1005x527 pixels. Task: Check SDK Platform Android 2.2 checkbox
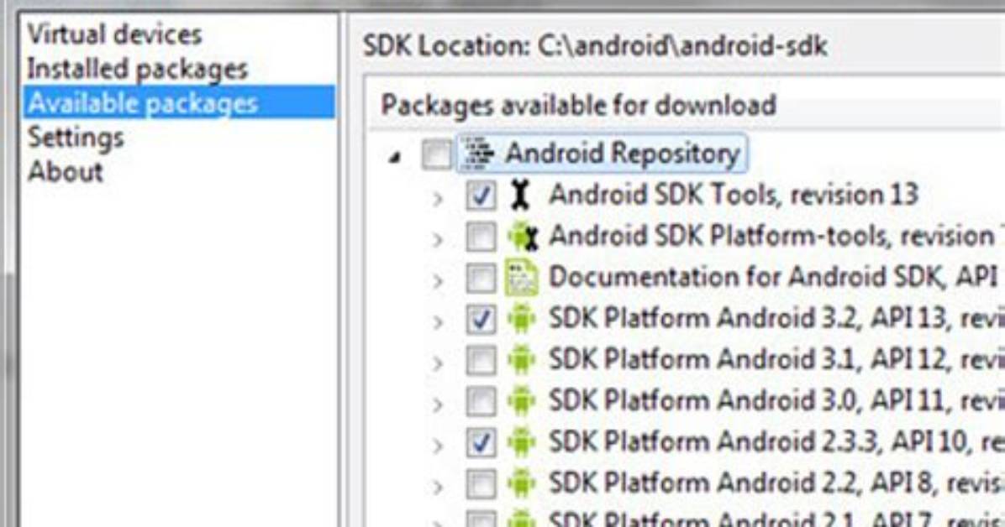pos(481,483)
